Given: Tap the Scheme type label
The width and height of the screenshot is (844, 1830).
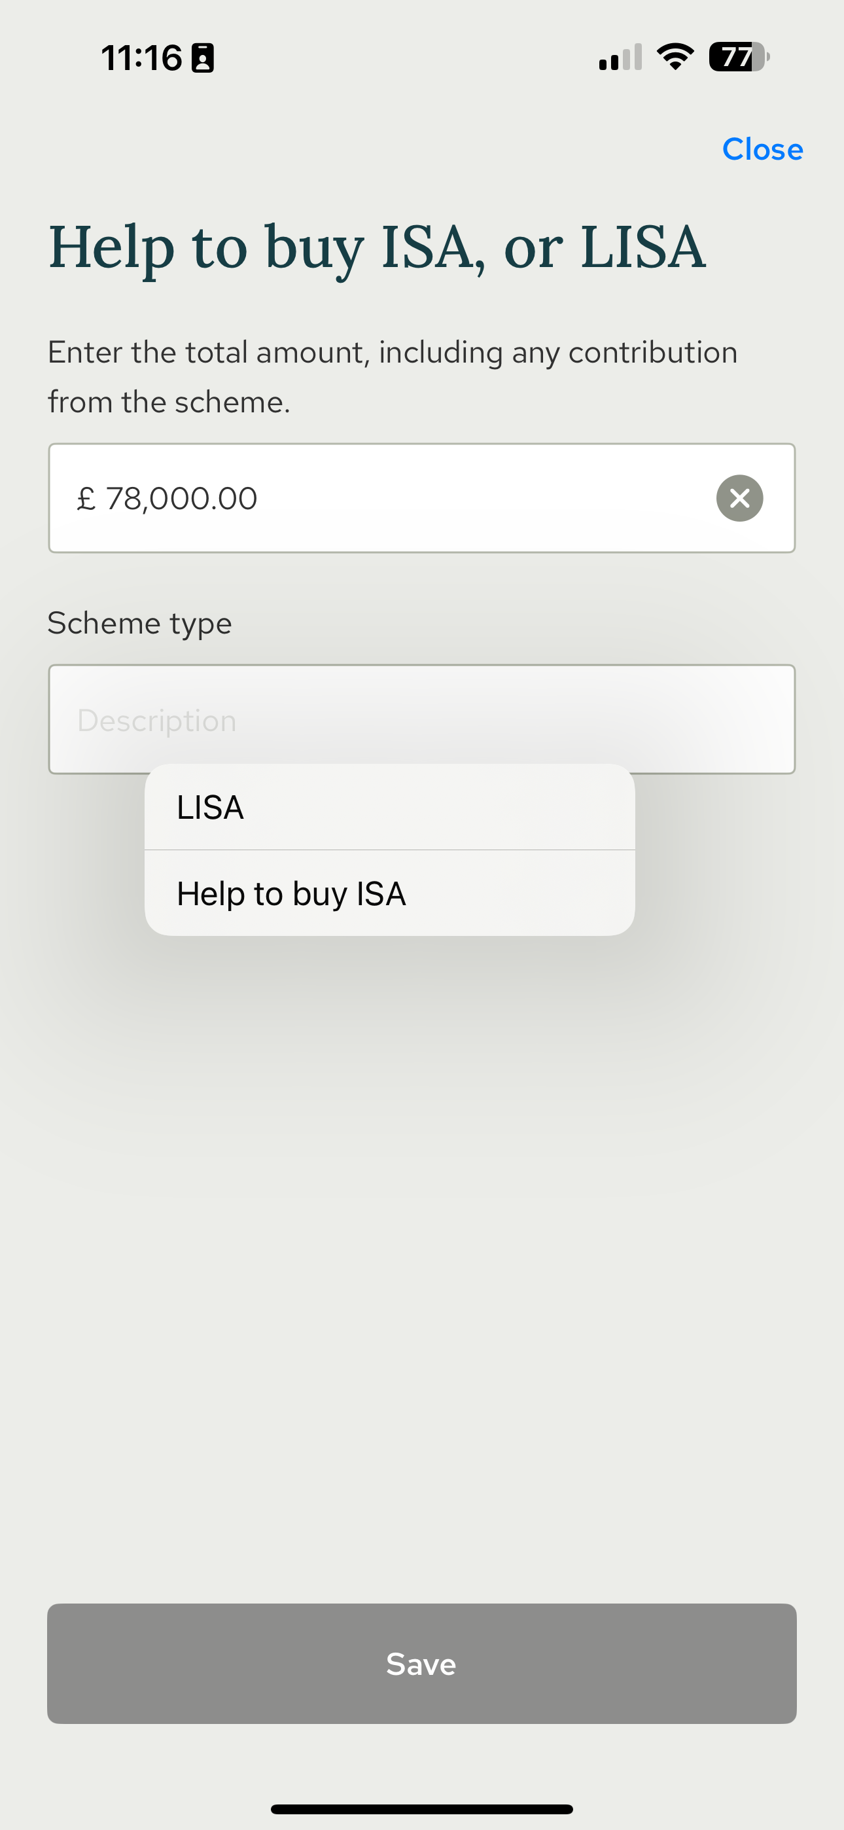Looking at the screenshot, I should [139, 623].
